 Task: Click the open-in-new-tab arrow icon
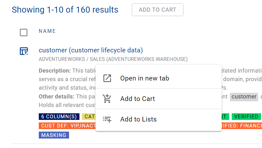108,78
